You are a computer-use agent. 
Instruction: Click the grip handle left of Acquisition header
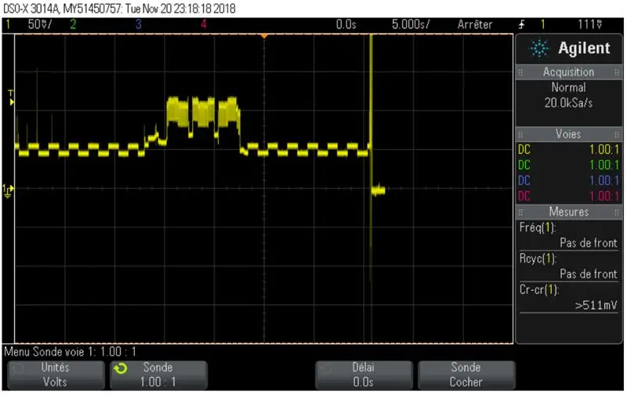[x=520, y=72]
